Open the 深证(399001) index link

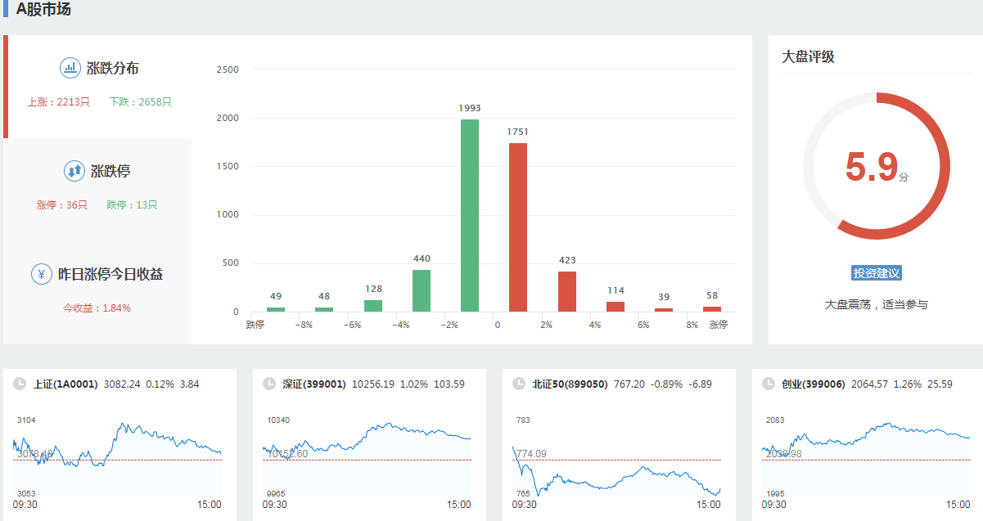314,384
